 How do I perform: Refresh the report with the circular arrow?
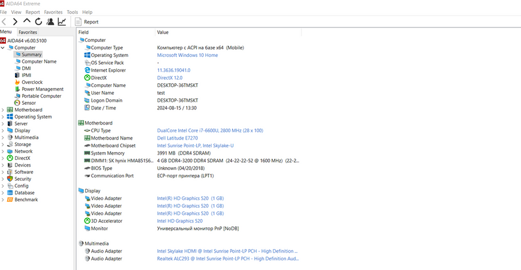(x=38, y=22)
